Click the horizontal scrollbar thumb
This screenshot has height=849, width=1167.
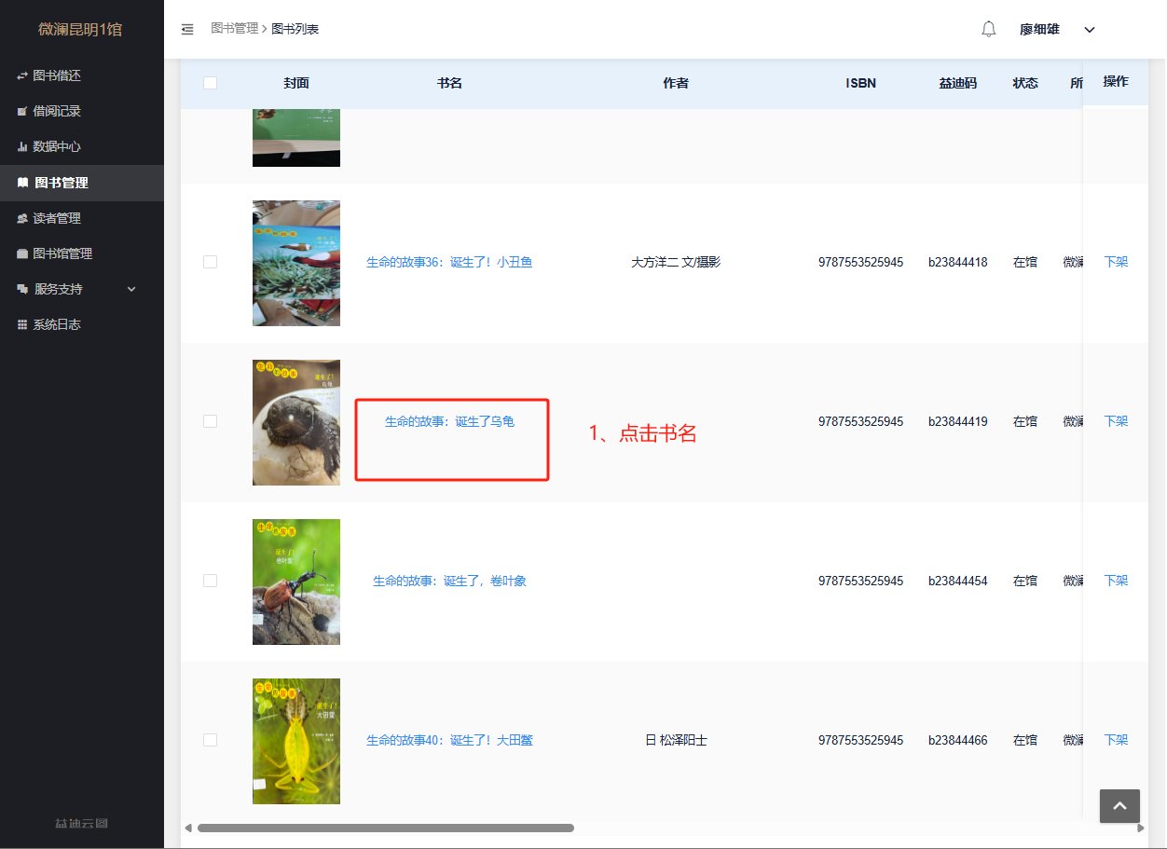tap(385, 828)
